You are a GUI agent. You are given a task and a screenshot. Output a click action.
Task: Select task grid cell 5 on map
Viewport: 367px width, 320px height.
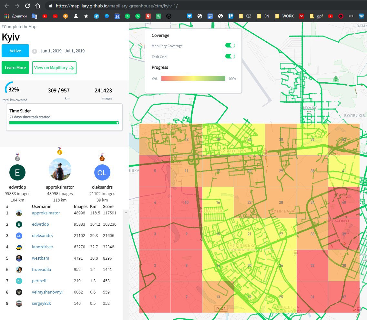coord(155,171)
